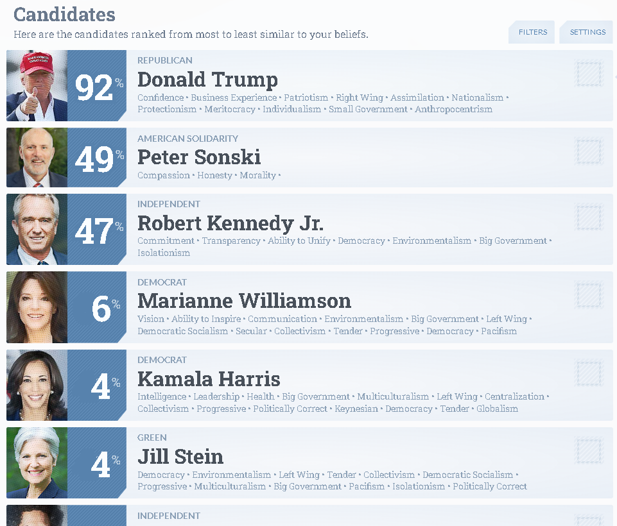Viewport: 617px width, 526px height.
Task: Open the Settings tab
Action: pyautogui.click(x=587, y=32)
